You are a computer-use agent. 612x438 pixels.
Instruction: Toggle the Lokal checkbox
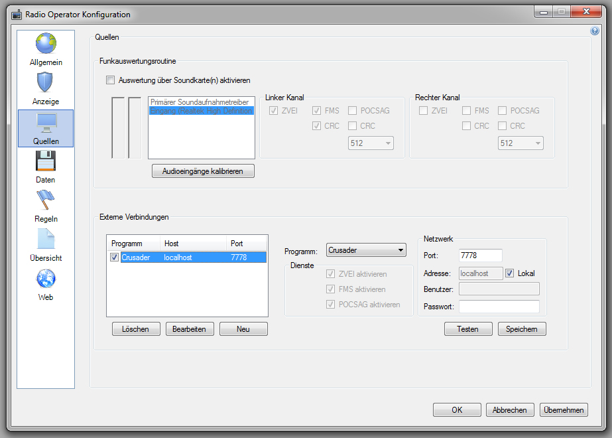coord(509,273)
